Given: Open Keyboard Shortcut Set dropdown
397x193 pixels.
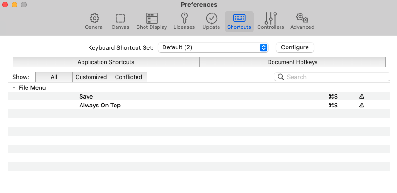Looking at the screenshot, I should coord(213,47).
